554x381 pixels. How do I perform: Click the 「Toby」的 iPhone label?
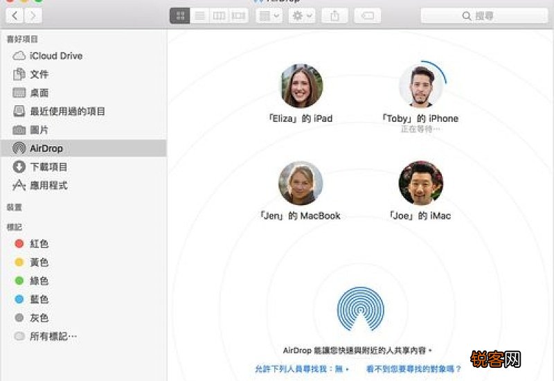click(x=420, y=118)
